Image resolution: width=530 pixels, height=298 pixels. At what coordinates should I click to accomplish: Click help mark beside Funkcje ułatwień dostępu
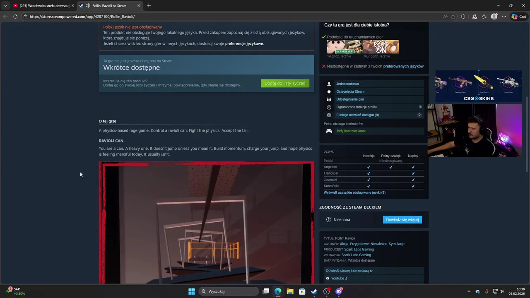(419, 115)
